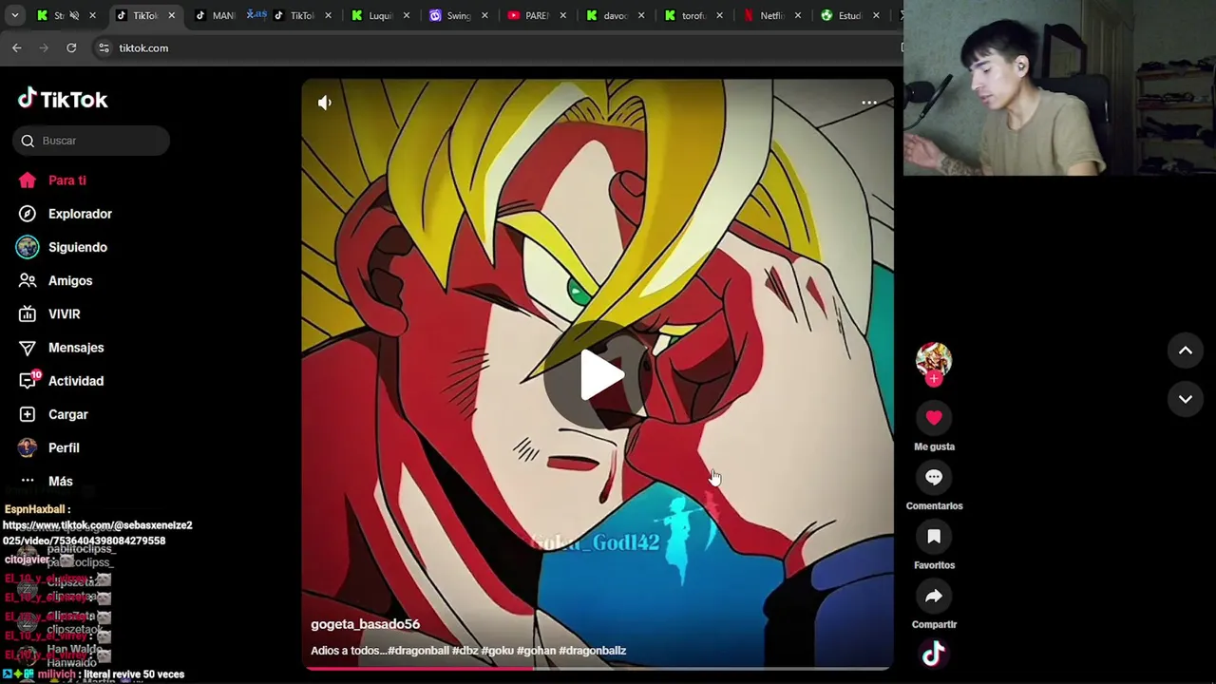Click the Compartir label

[934, 624]
